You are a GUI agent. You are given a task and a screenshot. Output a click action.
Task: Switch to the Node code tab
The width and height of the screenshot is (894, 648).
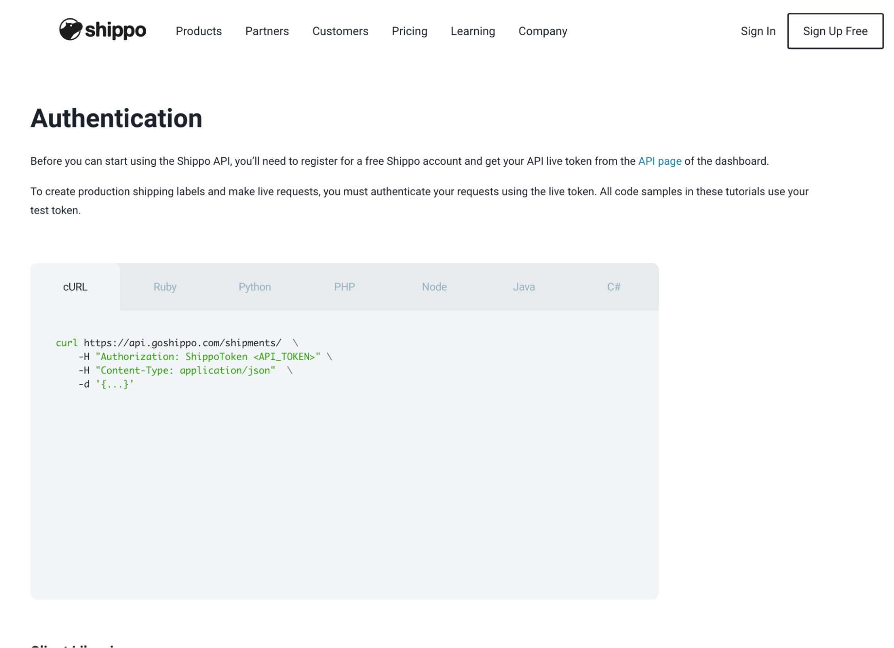pyautogui.click(x=434, y=287)
